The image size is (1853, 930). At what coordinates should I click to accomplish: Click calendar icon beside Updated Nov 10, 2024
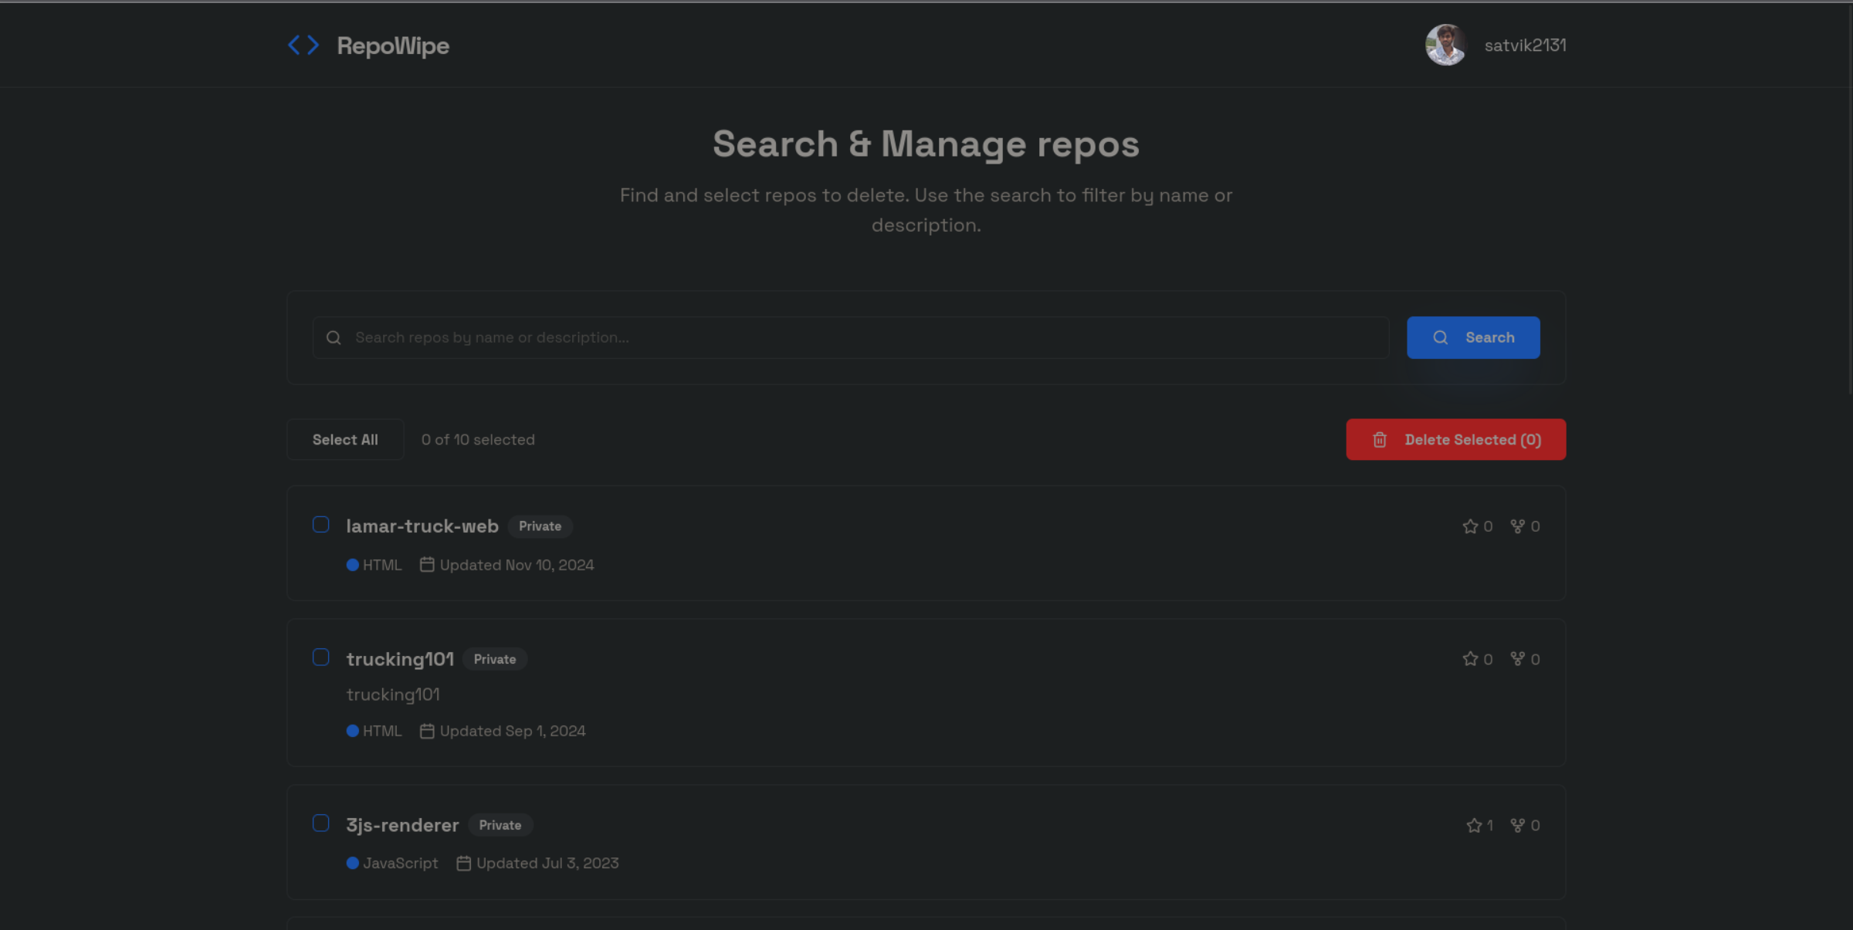click(x=426, y=565)
